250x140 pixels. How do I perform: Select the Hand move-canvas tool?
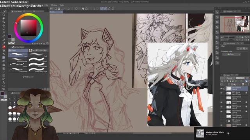[4, 18]
